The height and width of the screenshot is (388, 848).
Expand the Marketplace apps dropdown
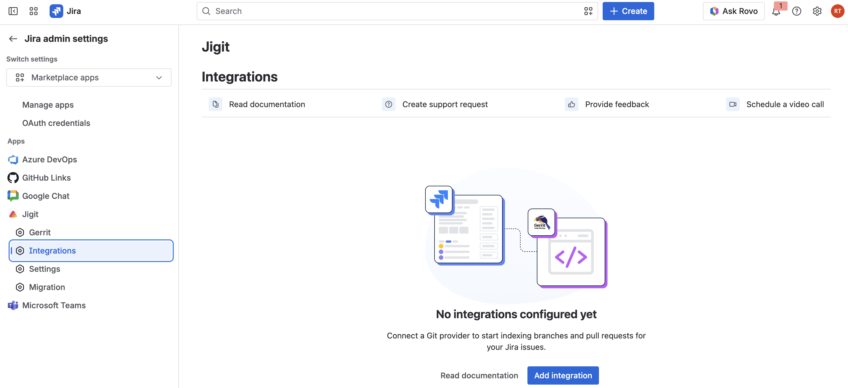tap(89, 77)
